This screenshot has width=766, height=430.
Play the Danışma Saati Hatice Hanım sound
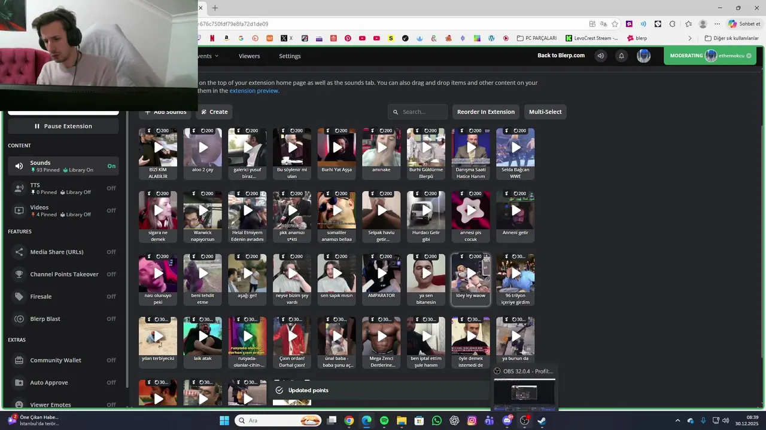point(471,147)
